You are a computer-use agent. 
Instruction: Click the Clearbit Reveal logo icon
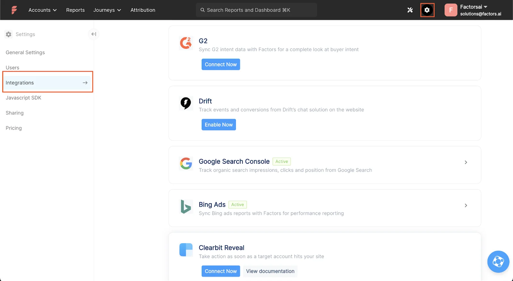(186, 250)
